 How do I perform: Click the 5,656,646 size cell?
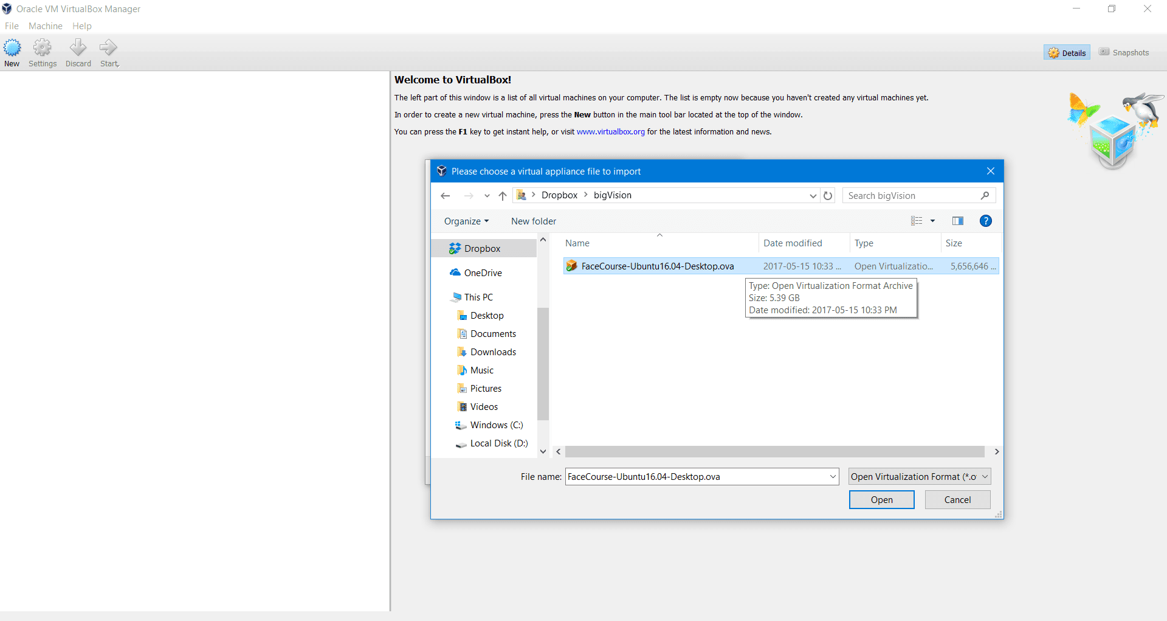972,266
